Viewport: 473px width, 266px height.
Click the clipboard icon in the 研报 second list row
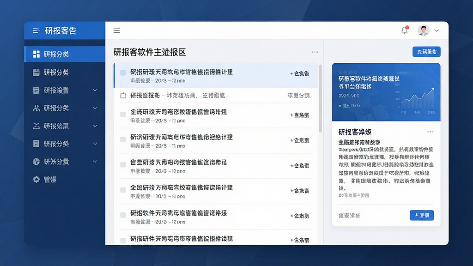click(123, 96)
